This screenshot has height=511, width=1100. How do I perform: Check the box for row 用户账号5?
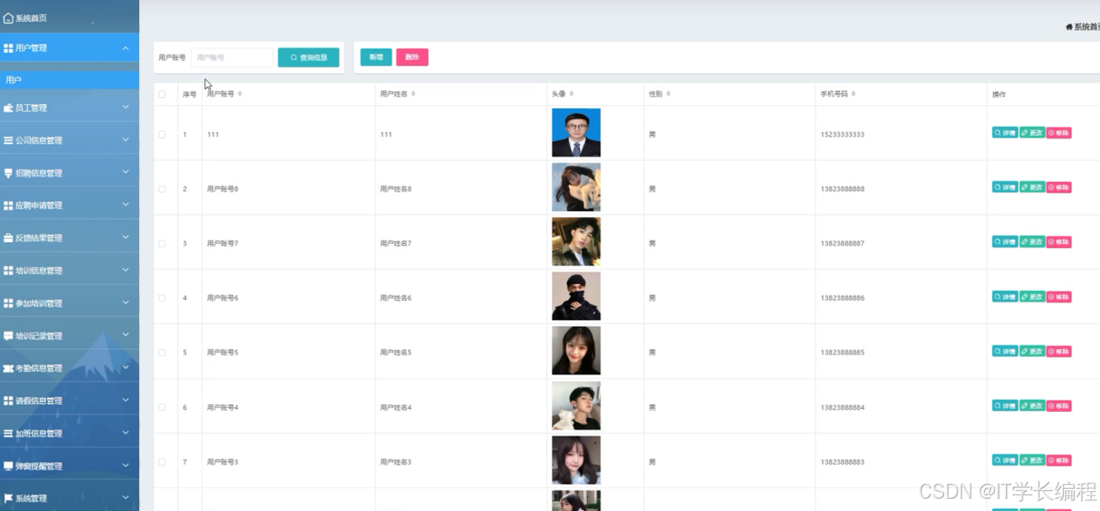162,352
